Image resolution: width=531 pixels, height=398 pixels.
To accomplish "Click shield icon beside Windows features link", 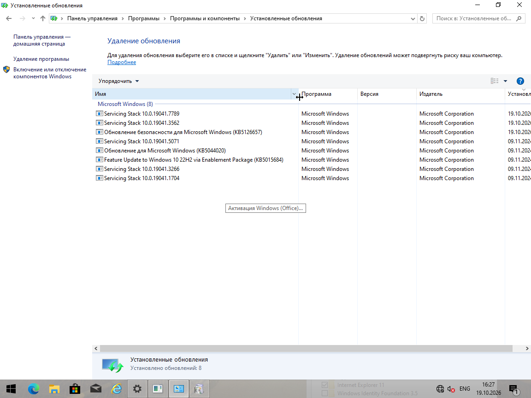I will pyautogui.click(x=6, y=70).
